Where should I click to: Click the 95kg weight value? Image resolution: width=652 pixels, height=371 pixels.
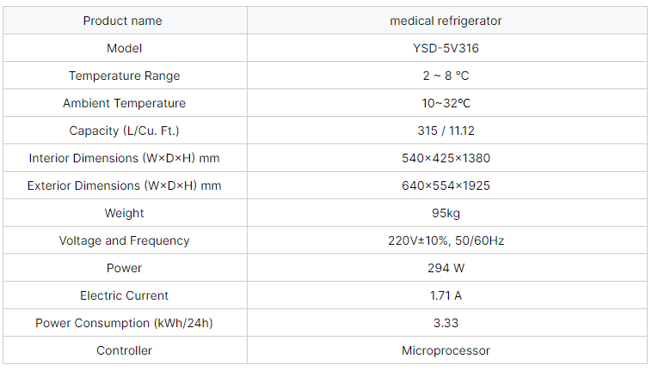tap(446, 213)
